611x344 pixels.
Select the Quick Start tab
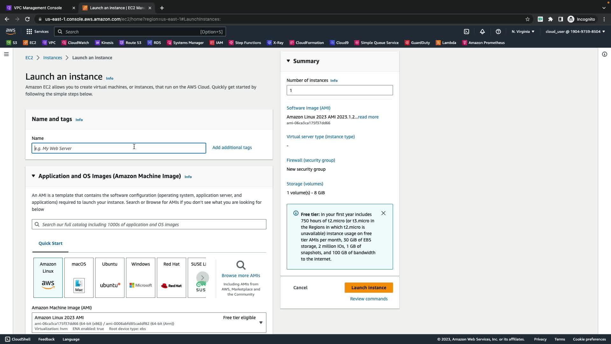(50, 243)
